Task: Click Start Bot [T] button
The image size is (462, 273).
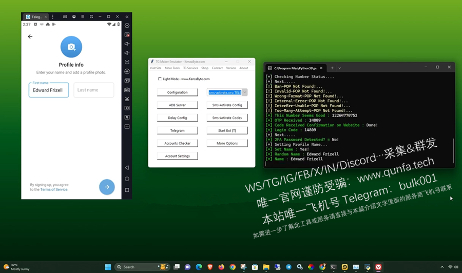Action: click(227, 130)
